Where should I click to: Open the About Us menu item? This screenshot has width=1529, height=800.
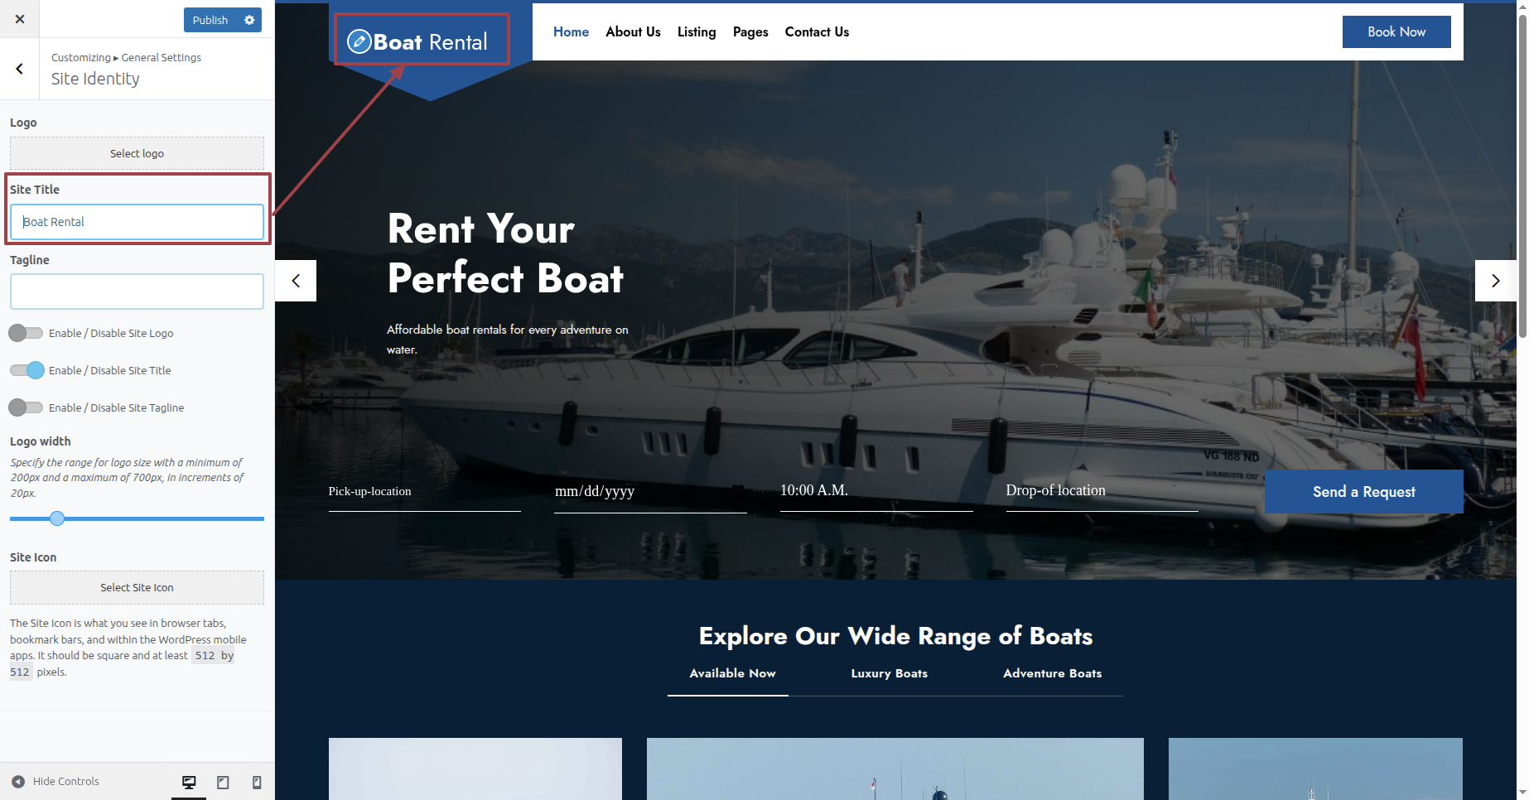633,32
